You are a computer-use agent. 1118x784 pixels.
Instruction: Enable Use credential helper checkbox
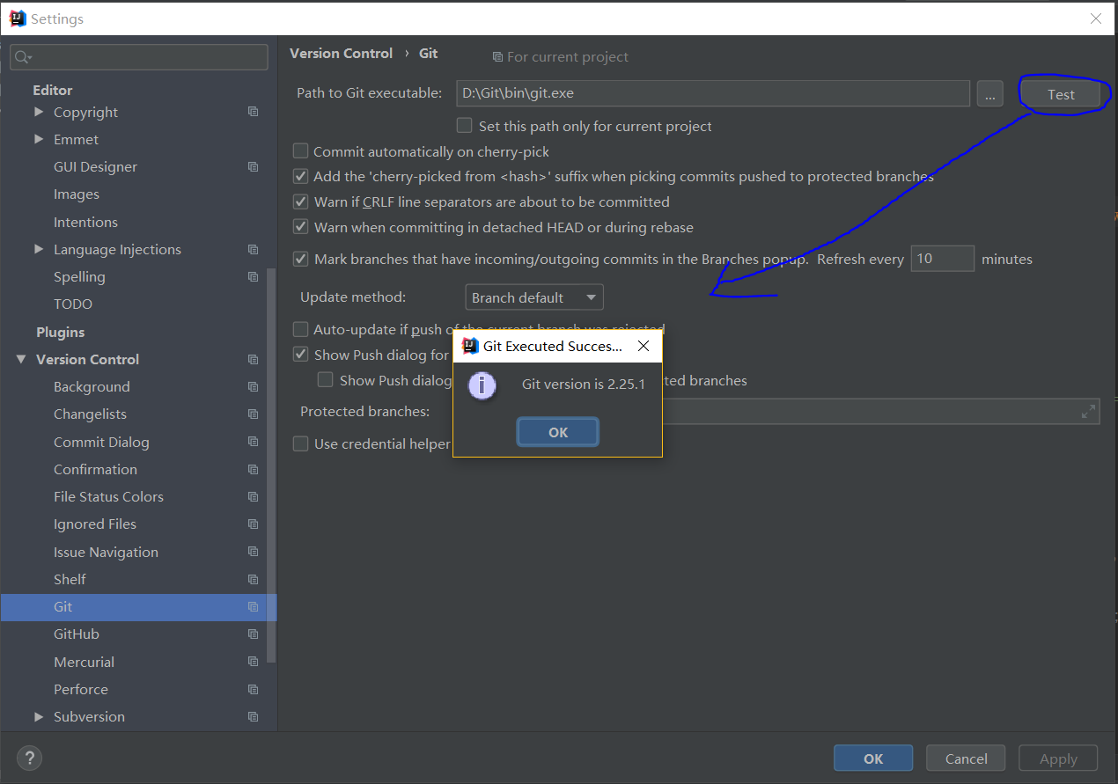point(301,443)
